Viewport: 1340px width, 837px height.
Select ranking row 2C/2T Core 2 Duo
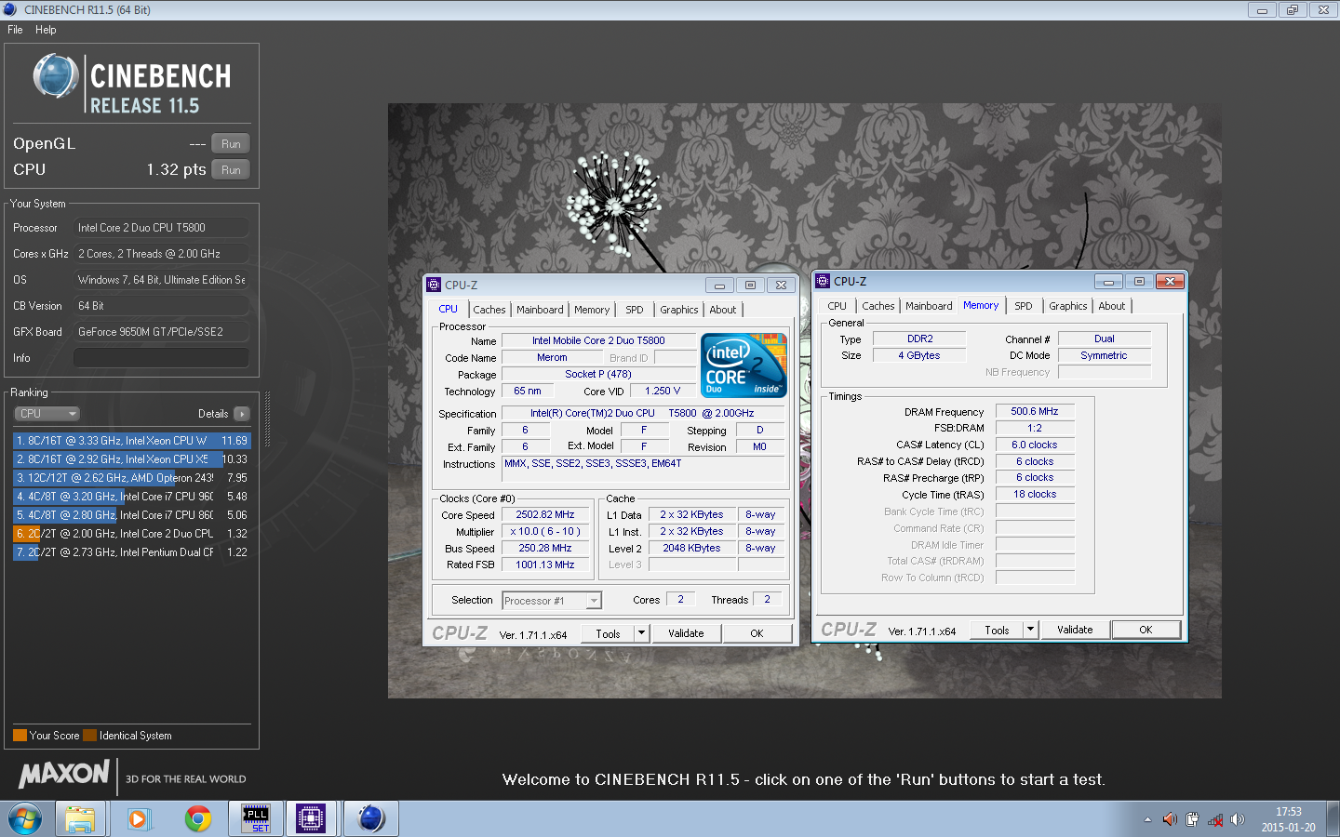(132, 534)
